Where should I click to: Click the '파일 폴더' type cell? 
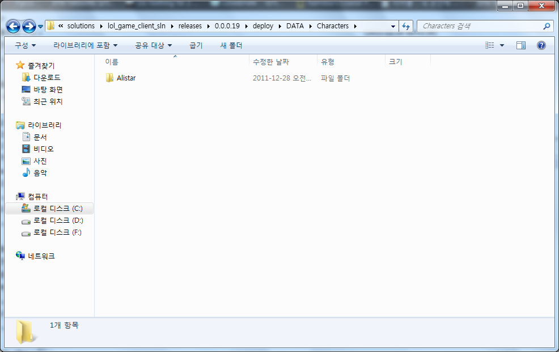[335, 78]
